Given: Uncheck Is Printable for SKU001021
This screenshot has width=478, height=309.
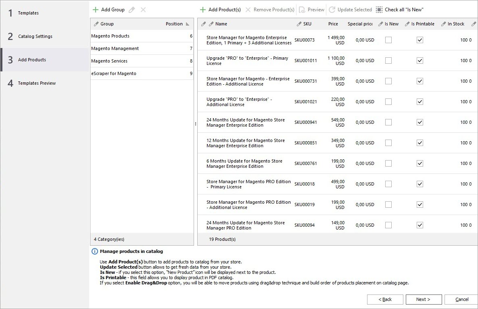Looking at the screenshot, I should point(420,102).
